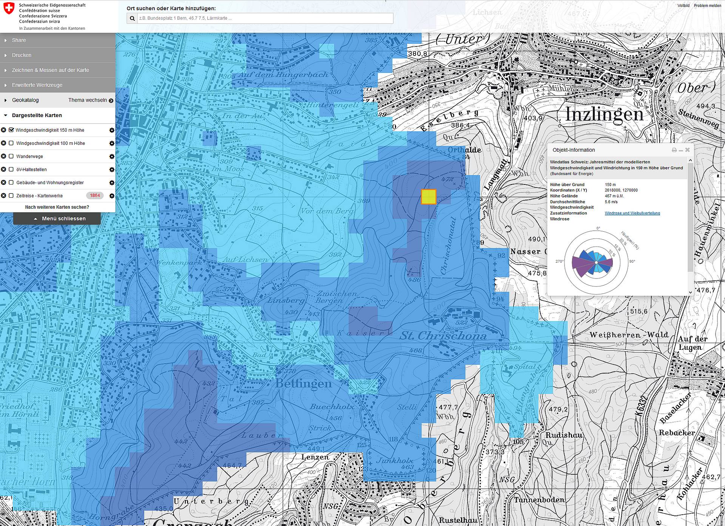Click Thema wechseln arrow icon
Viewport: 725px width, 526px height.
[111, 100]
